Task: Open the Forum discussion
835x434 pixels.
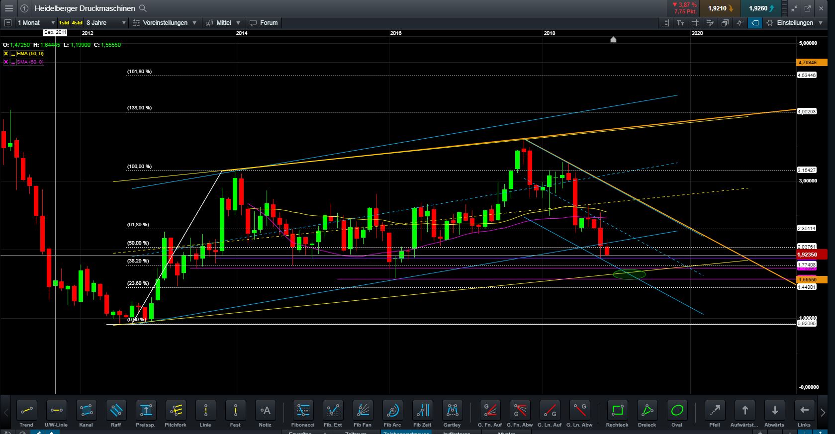Action: point(264,23)
